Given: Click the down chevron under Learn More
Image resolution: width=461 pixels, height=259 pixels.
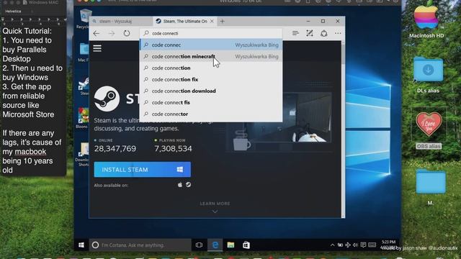Looking at the screenshot, I should point(215,212).
